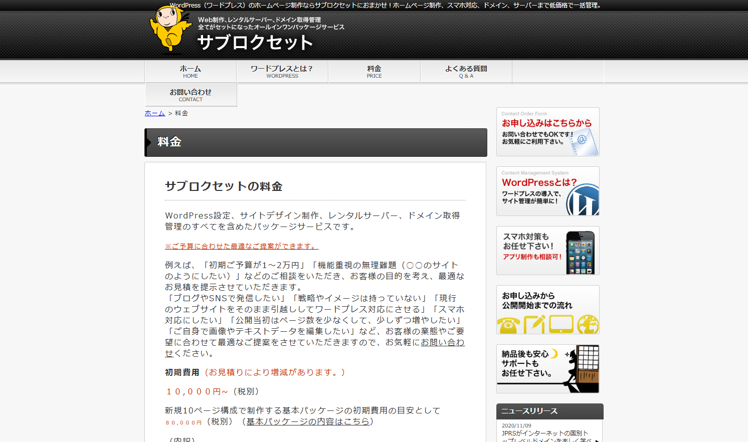748x442 pixels.
Task: Open the スマホ対策もお任せ下さい banner
Action: [548, 251]
